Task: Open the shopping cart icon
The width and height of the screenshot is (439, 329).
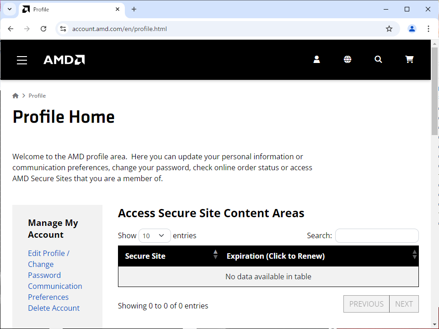Action: [409, 59]
